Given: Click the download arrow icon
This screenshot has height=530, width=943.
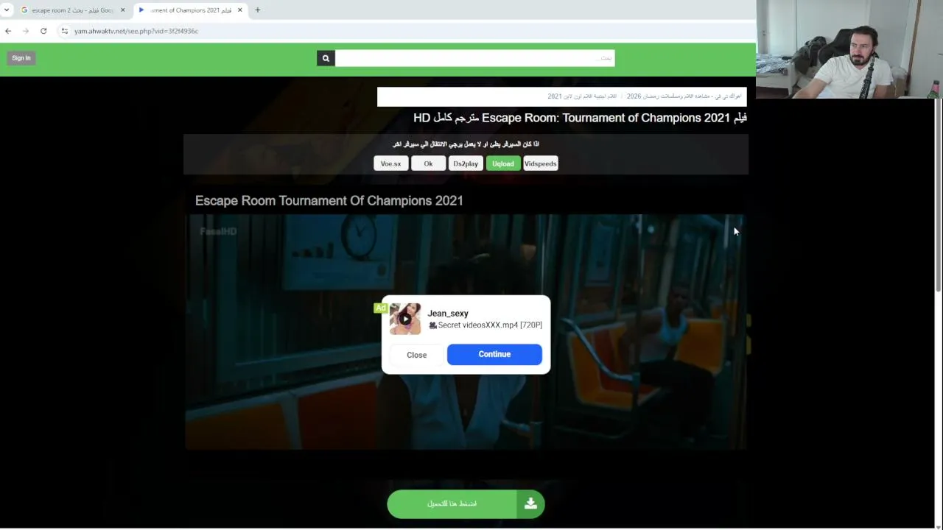Looking at the screenshot, I should (x=530, y=504).
